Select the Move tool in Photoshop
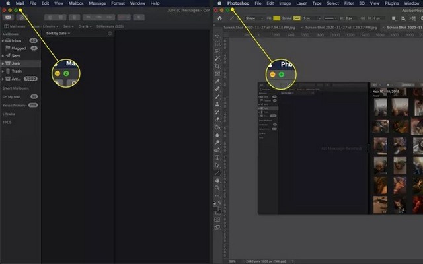This screenshot has height=264, width=423. pos(217,36)
